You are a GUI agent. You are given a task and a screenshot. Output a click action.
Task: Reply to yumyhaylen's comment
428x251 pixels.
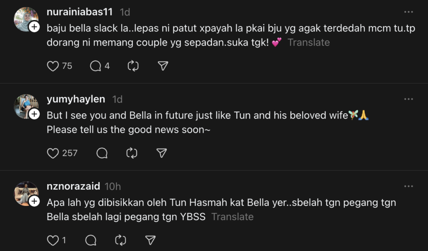pyautogui.click(x=102, y=153)
